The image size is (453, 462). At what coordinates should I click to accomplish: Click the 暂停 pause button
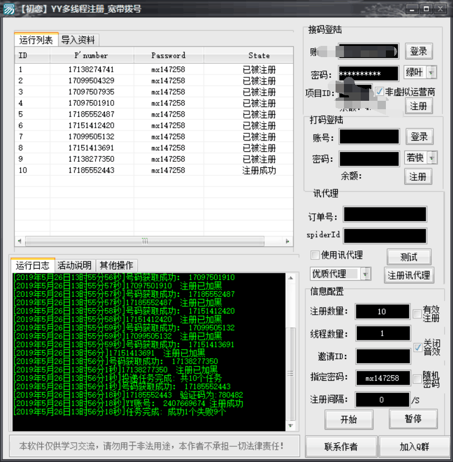click(x=413, y=419)
